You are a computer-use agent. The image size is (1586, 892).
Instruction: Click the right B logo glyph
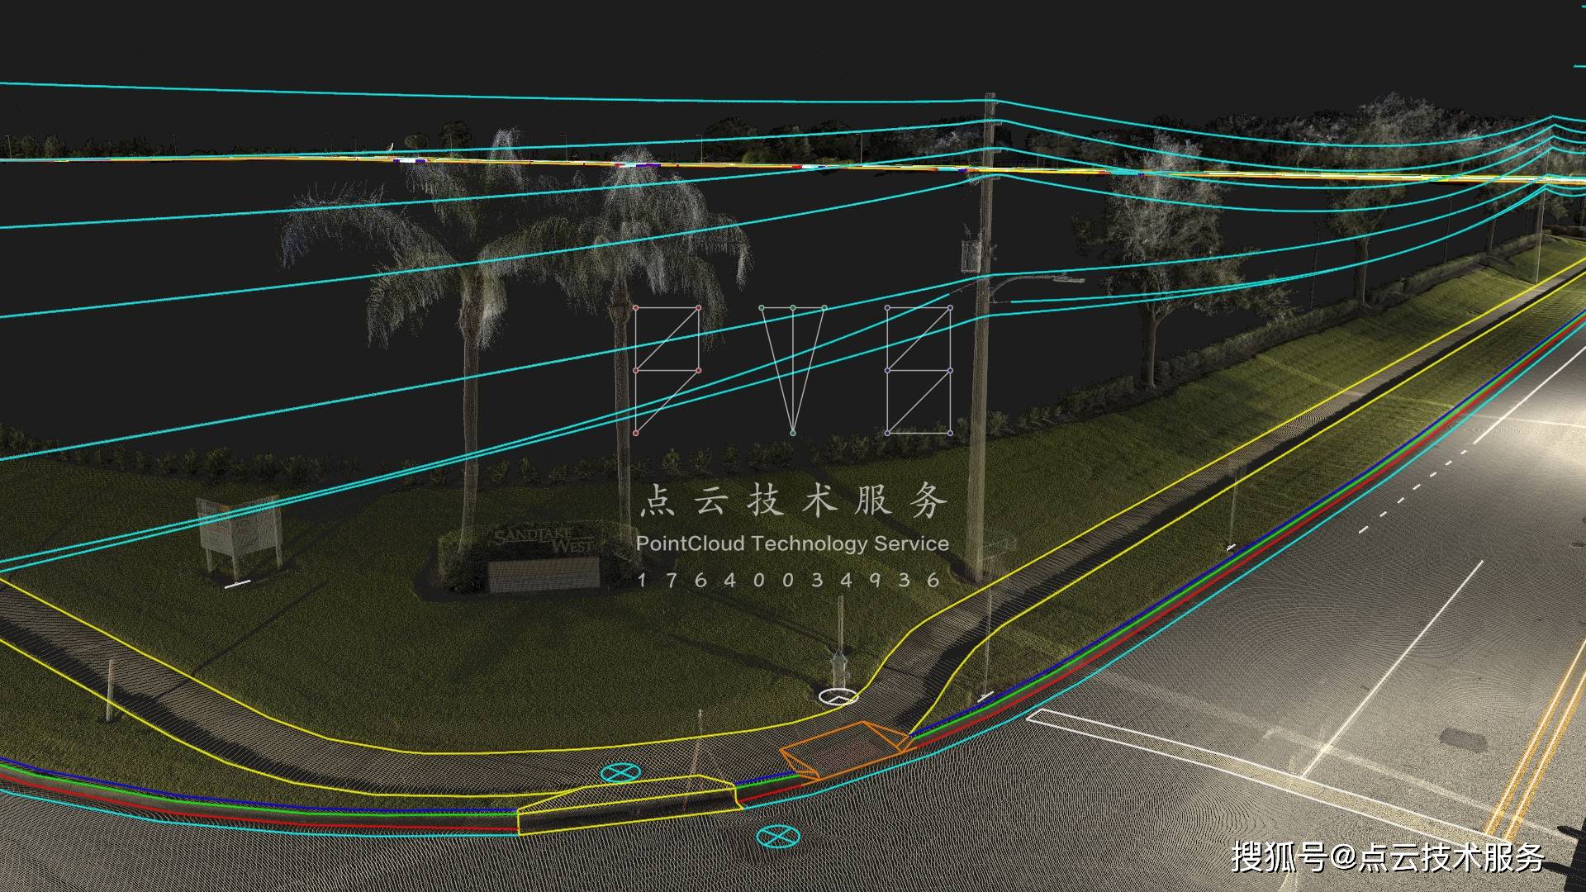[919, 370]
